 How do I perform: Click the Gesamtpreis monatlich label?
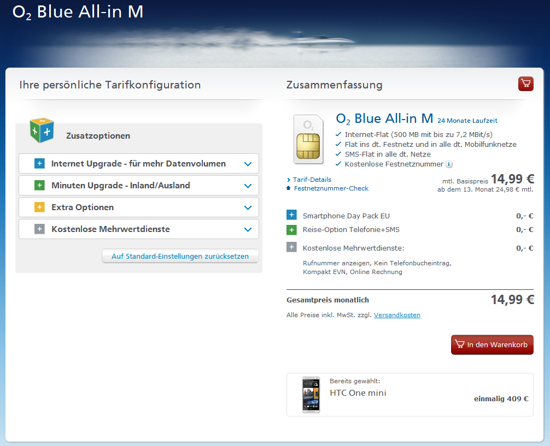tap(327, 300)
